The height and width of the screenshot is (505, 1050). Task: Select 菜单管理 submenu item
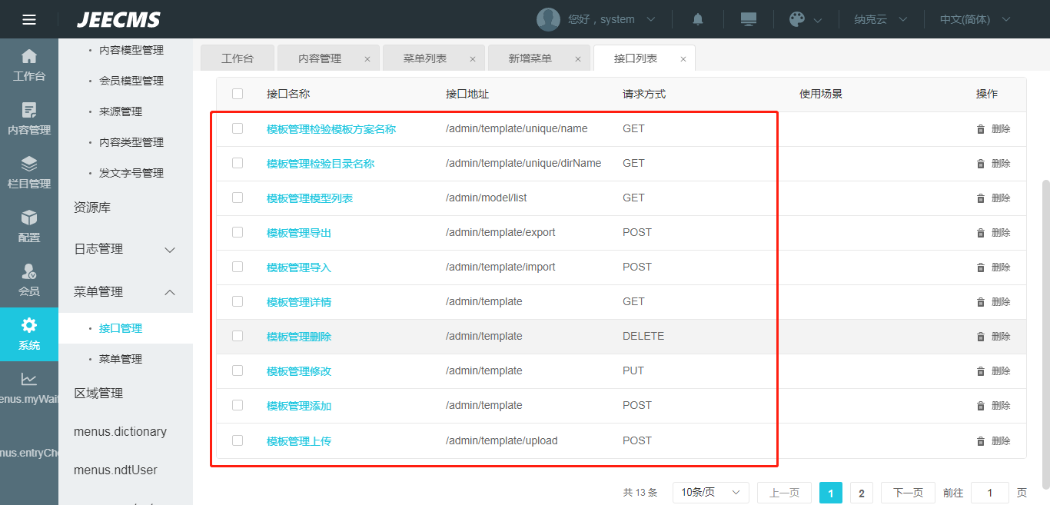point(121,359)
